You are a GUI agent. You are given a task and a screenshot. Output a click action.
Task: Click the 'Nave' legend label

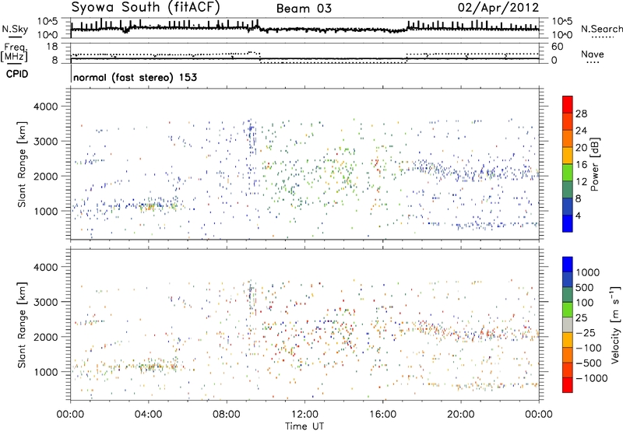[x=593, y=54]
